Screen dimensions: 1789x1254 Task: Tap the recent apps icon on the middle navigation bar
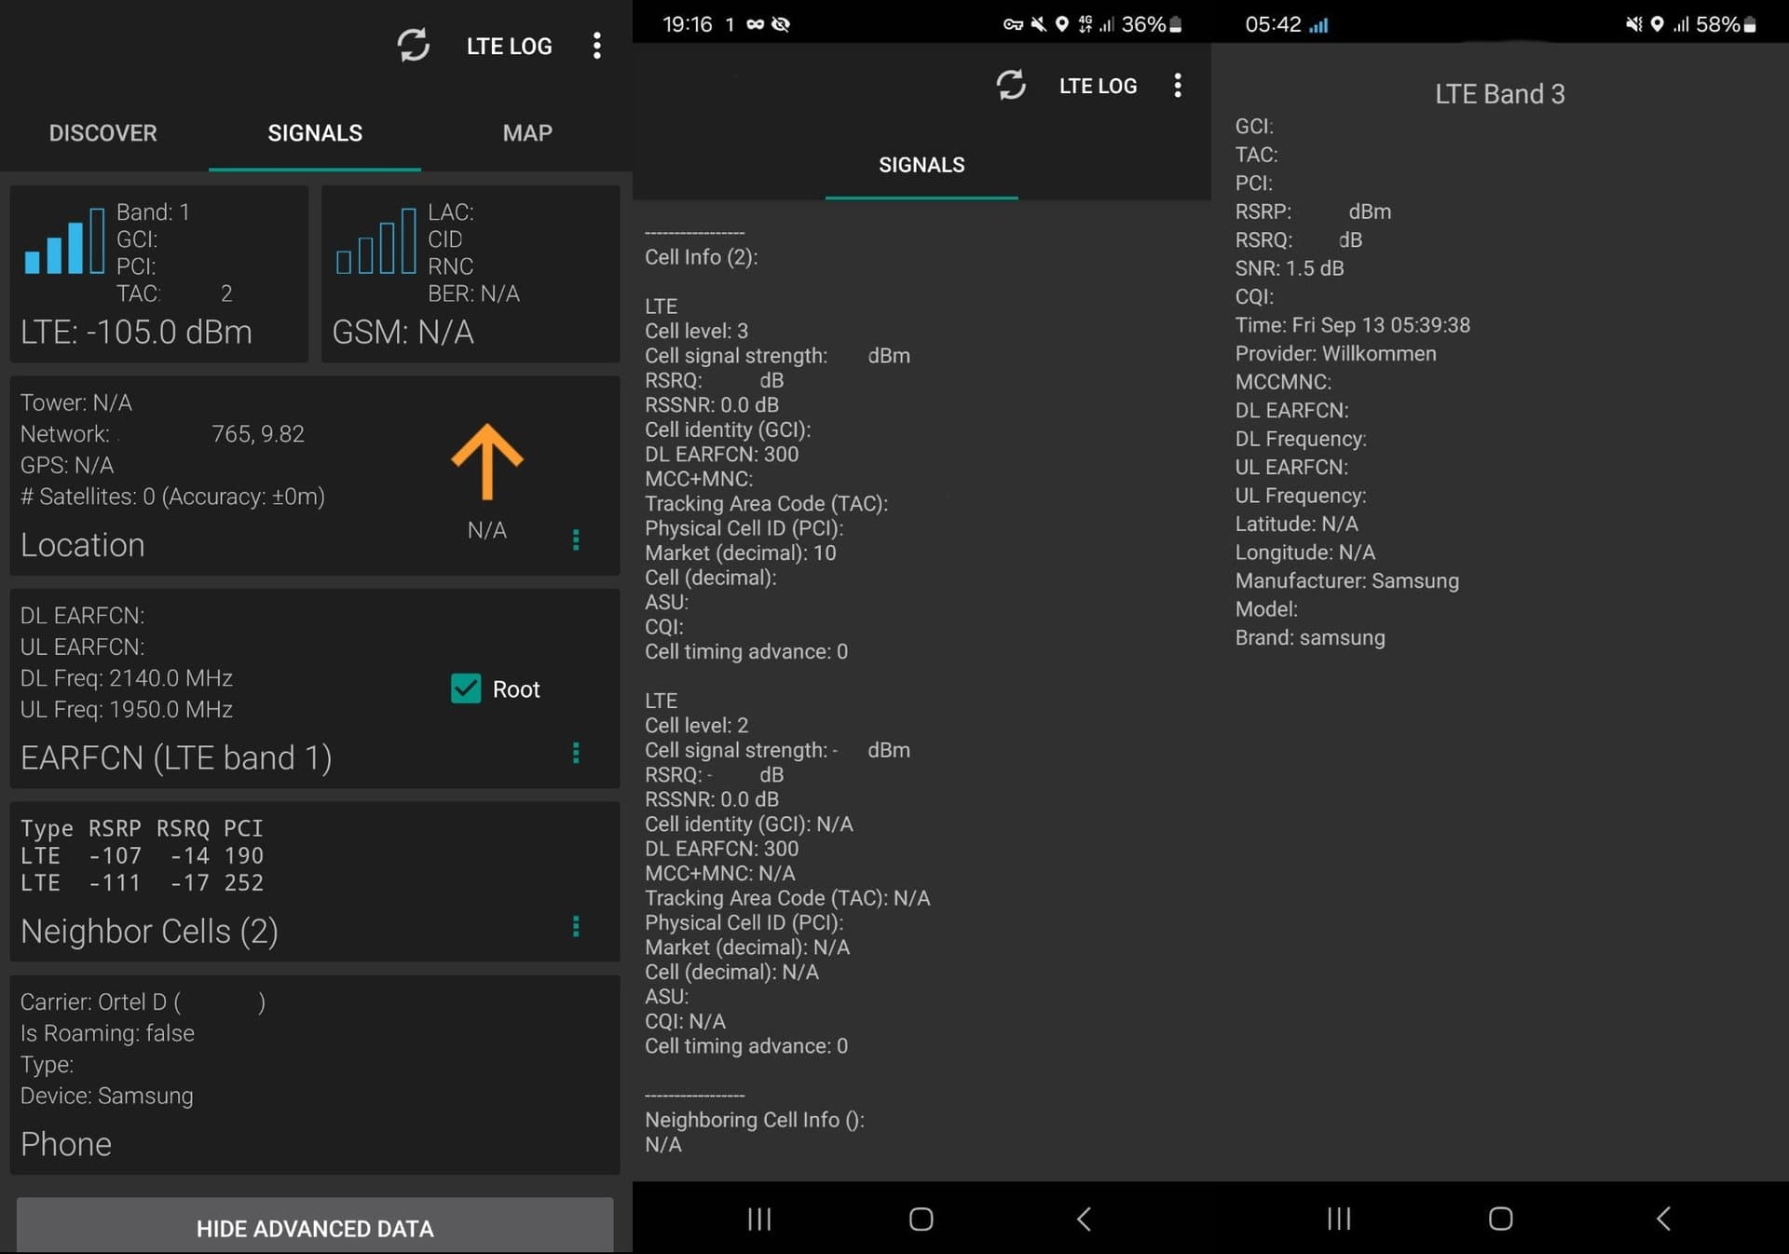click(759, 1219)
